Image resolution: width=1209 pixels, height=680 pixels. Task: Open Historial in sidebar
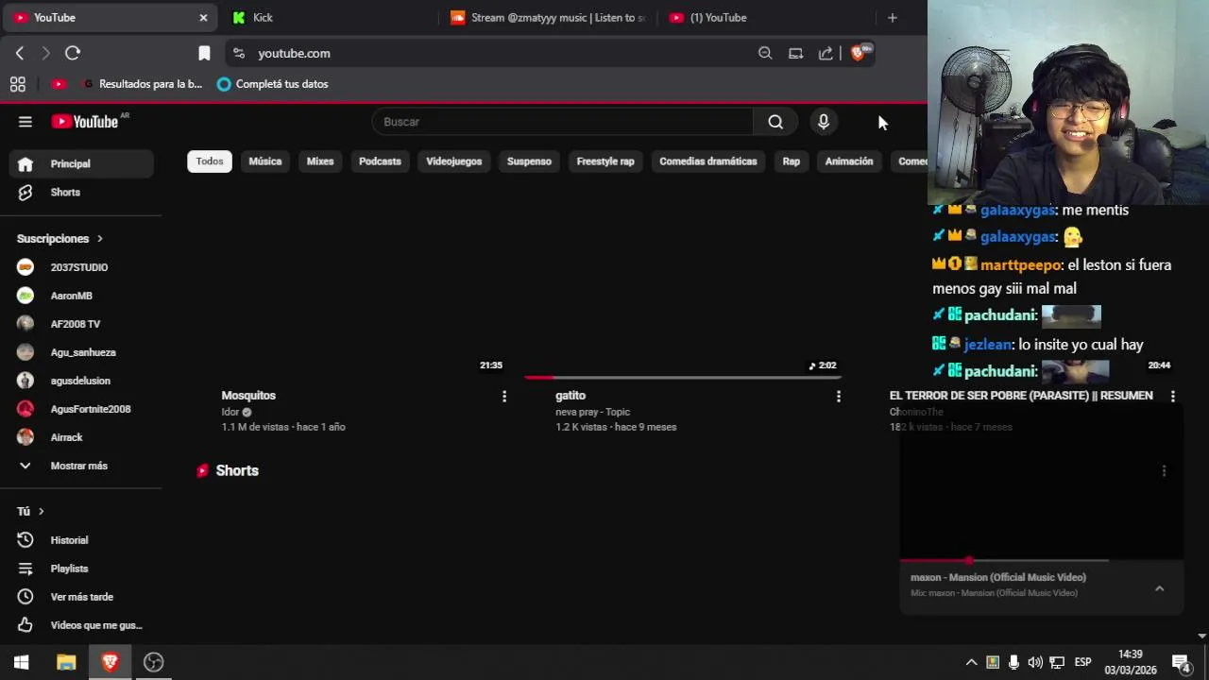81,540
